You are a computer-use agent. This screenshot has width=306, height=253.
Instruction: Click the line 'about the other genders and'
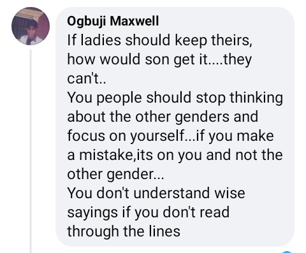click(x=163, y=117)
